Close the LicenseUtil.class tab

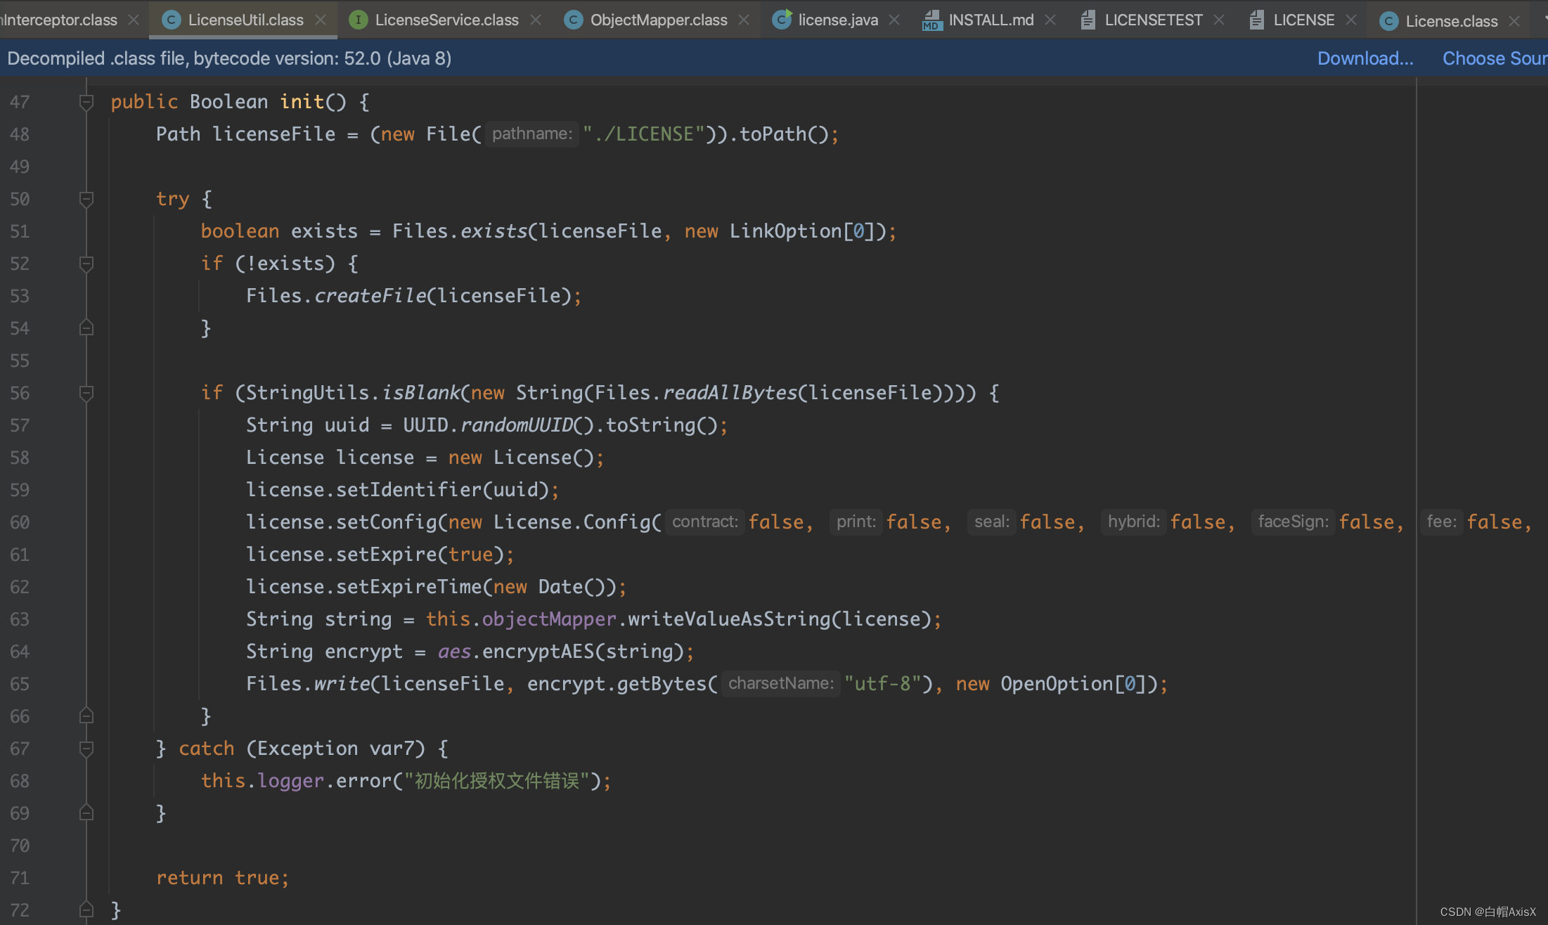(x=321, y=20)
